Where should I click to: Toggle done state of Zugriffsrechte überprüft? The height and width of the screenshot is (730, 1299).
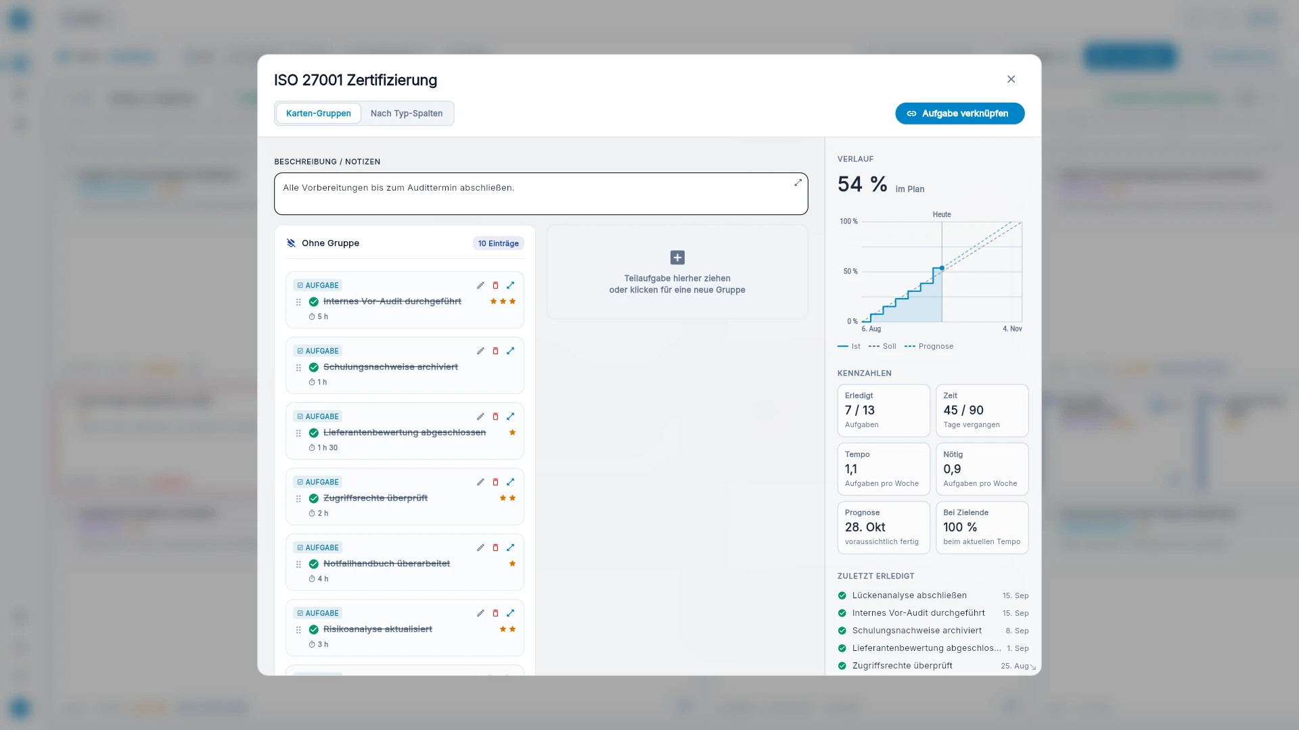pyautogui.click(x=314, y=498)
